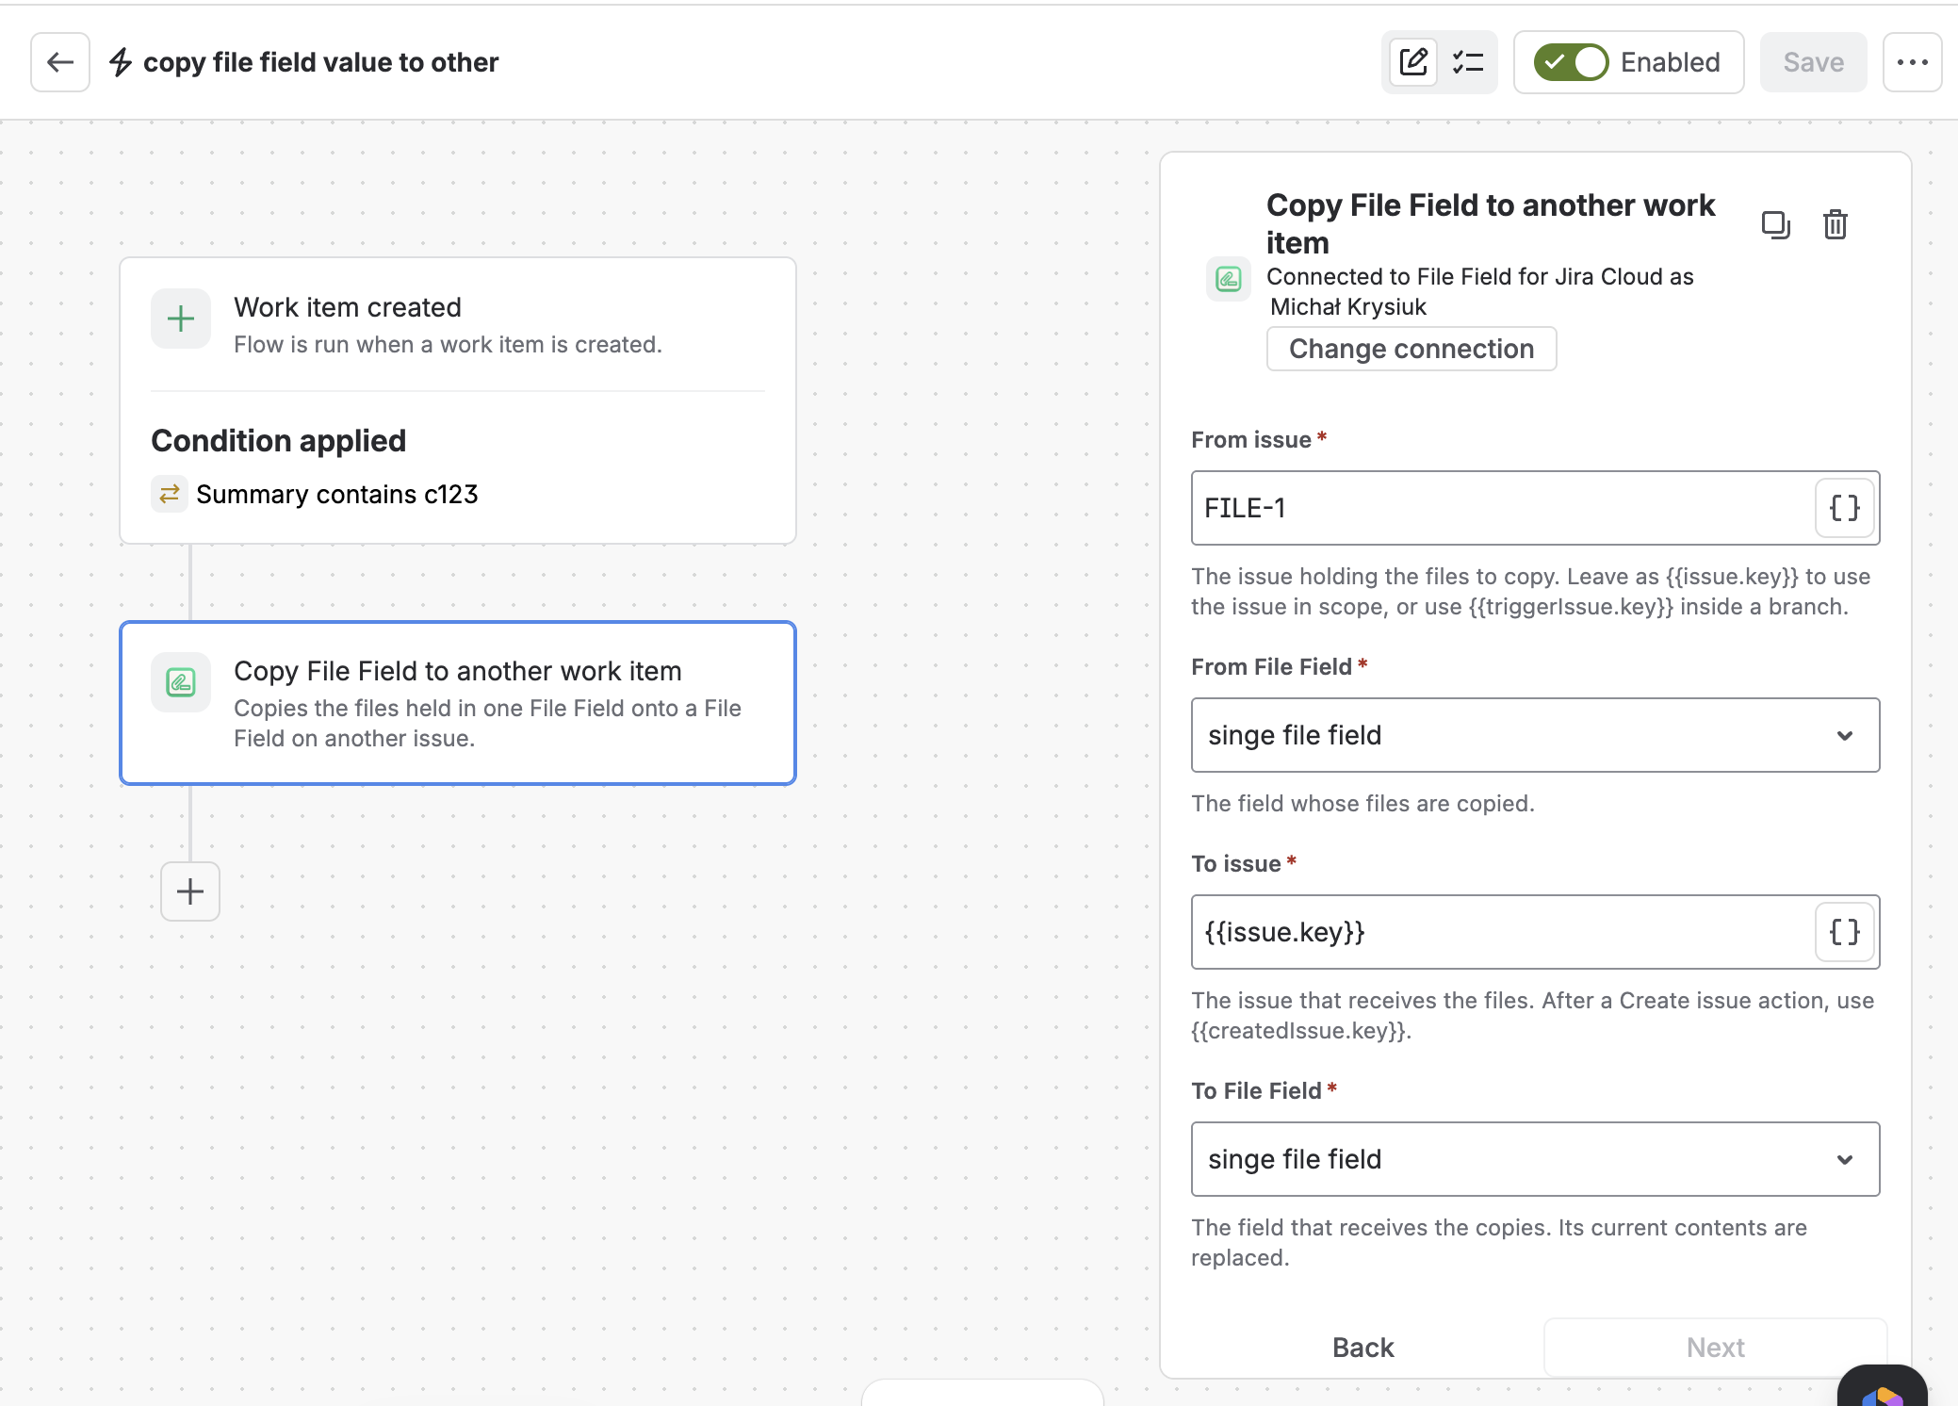Toggle the Enabled switch off
Viewport: 1958px width, 1406px height.
[x=1571, y=62]
